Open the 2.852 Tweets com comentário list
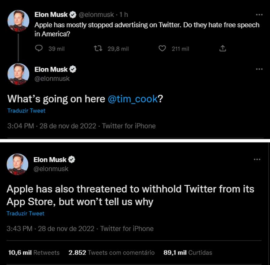 tap(111, 252)
